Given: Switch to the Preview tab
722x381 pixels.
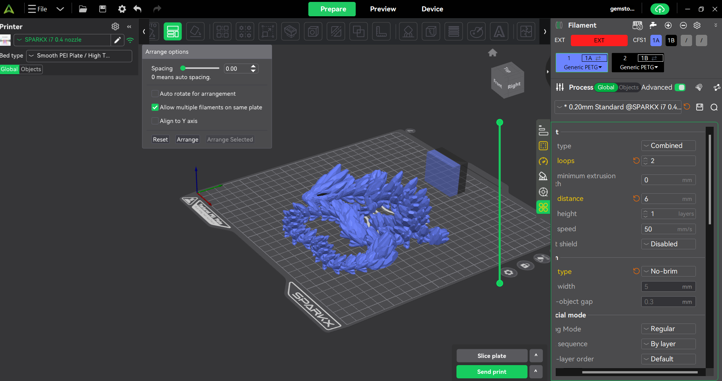Looking at the screenshot, I should pos(383,9).
